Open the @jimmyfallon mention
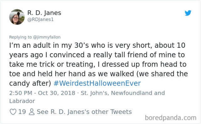Viewport: 201px width, 124px height. pyautogui.click(x=47, y=37)
